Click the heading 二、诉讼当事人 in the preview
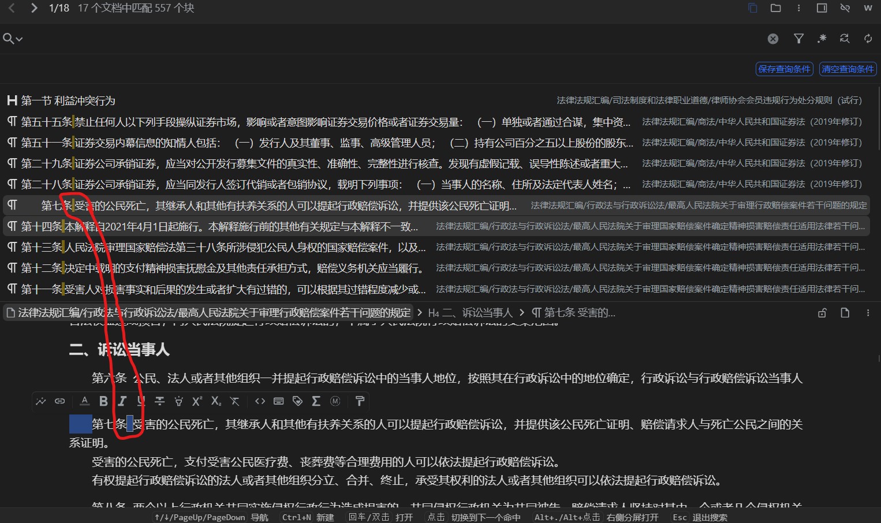This screenshot has height=523, width=881. pos(120,350)
